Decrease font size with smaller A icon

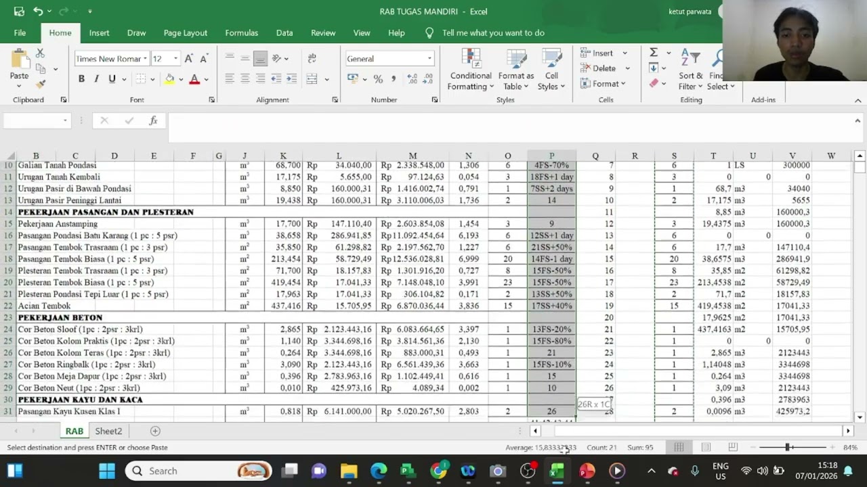(x=203, y=59)
